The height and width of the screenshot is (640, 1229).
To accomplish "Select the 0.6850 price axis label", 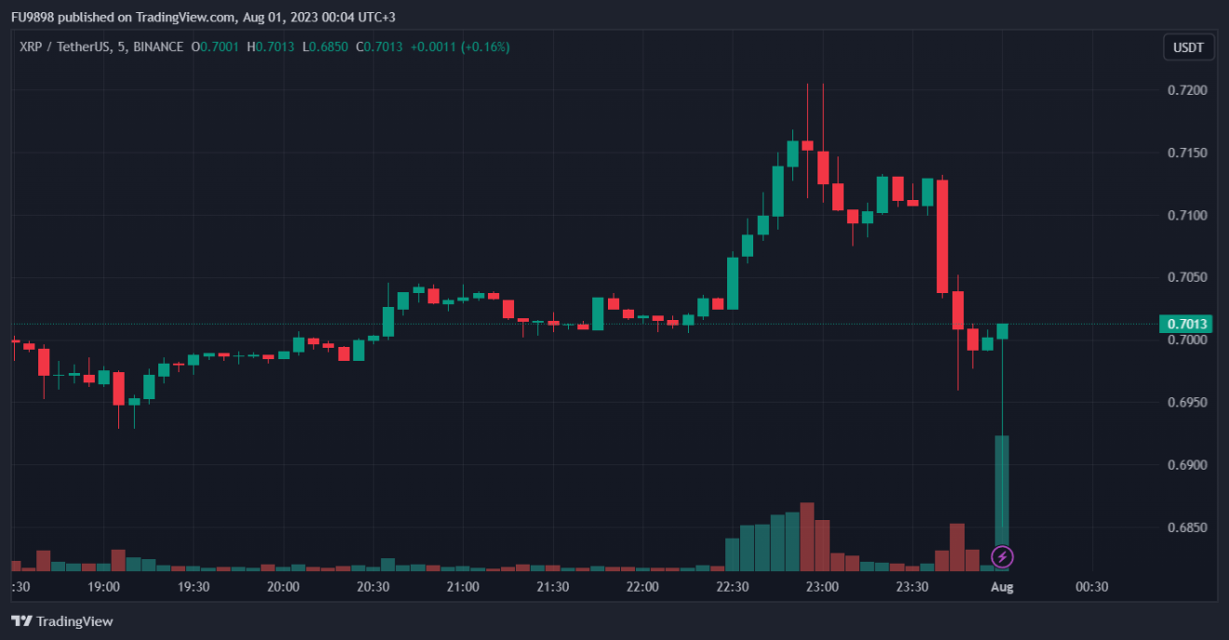I will click(x=1187, y=527).
